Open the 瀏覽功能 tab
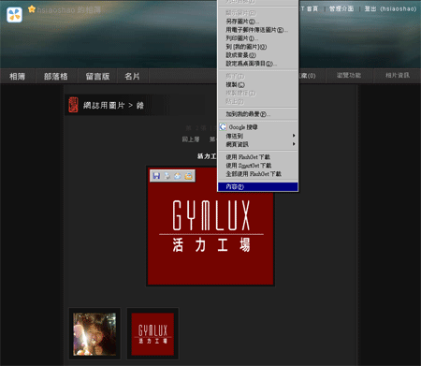421x366 pixels. [349, 76]
